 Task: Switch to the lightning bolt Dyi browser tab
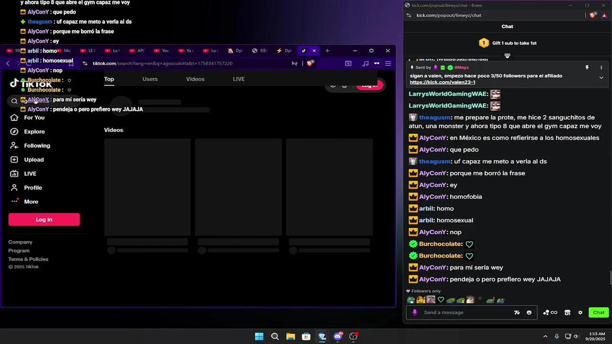pyautogui.click(x=284, y=51)
